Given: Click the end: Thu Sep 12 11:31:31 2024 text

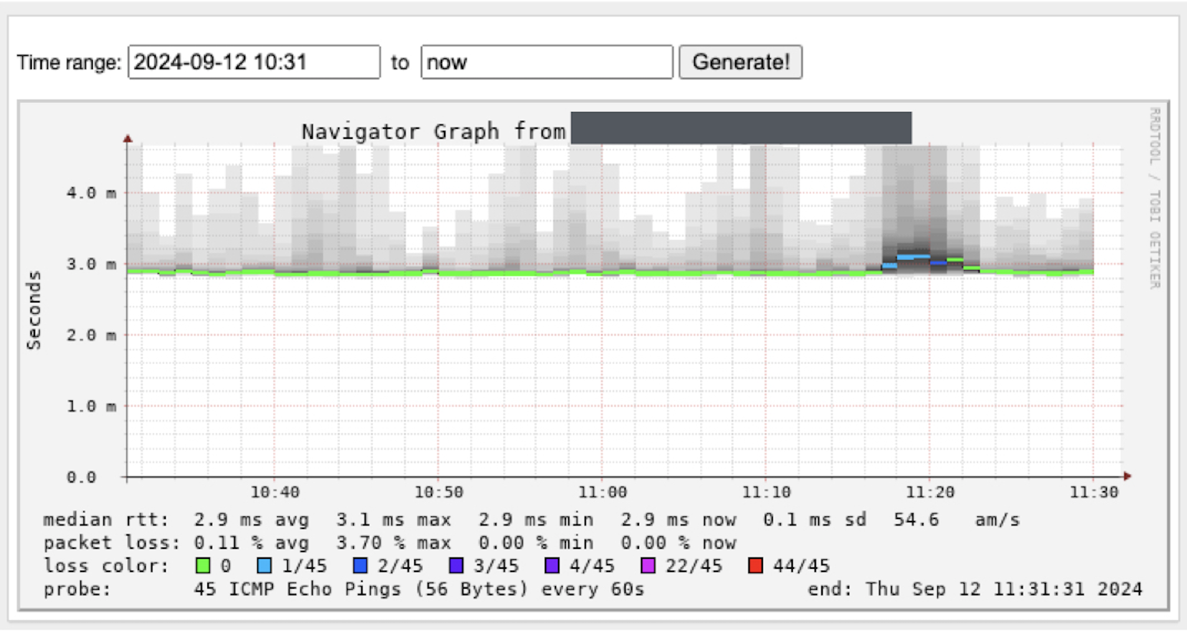Looking at the screenshot, I should (975, 589).
